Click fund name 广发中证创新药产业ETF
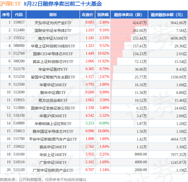188x182 pixels. point(53,170)
